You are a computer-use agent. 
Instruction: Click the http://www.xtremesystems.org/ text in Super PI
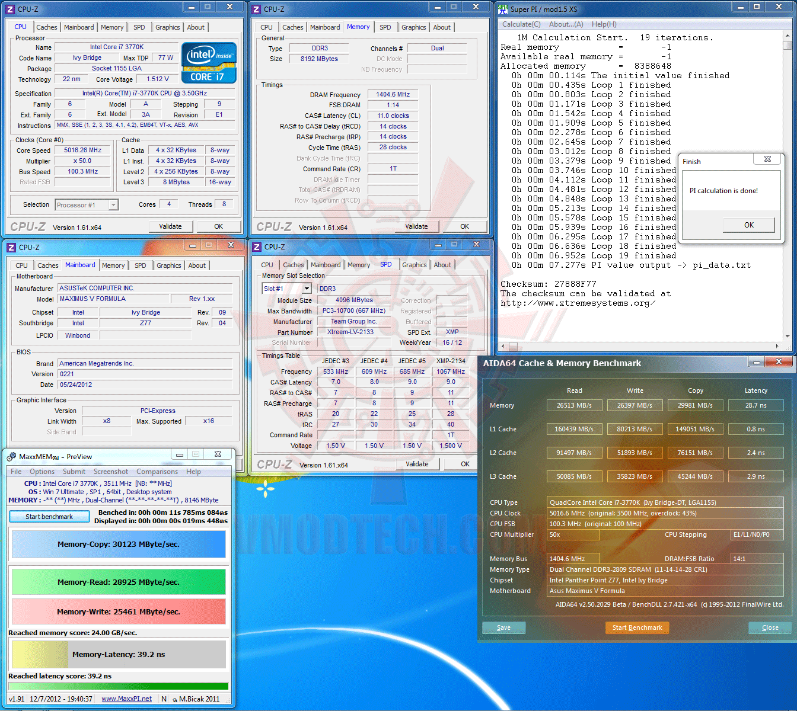(x=578, y=303)
